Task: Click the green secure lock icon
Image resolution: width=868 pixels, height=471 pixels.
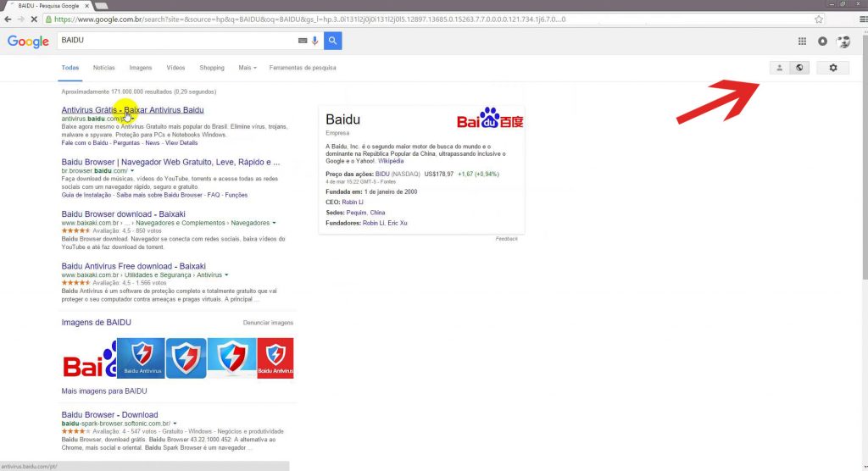Action: (x=48, y=19)
